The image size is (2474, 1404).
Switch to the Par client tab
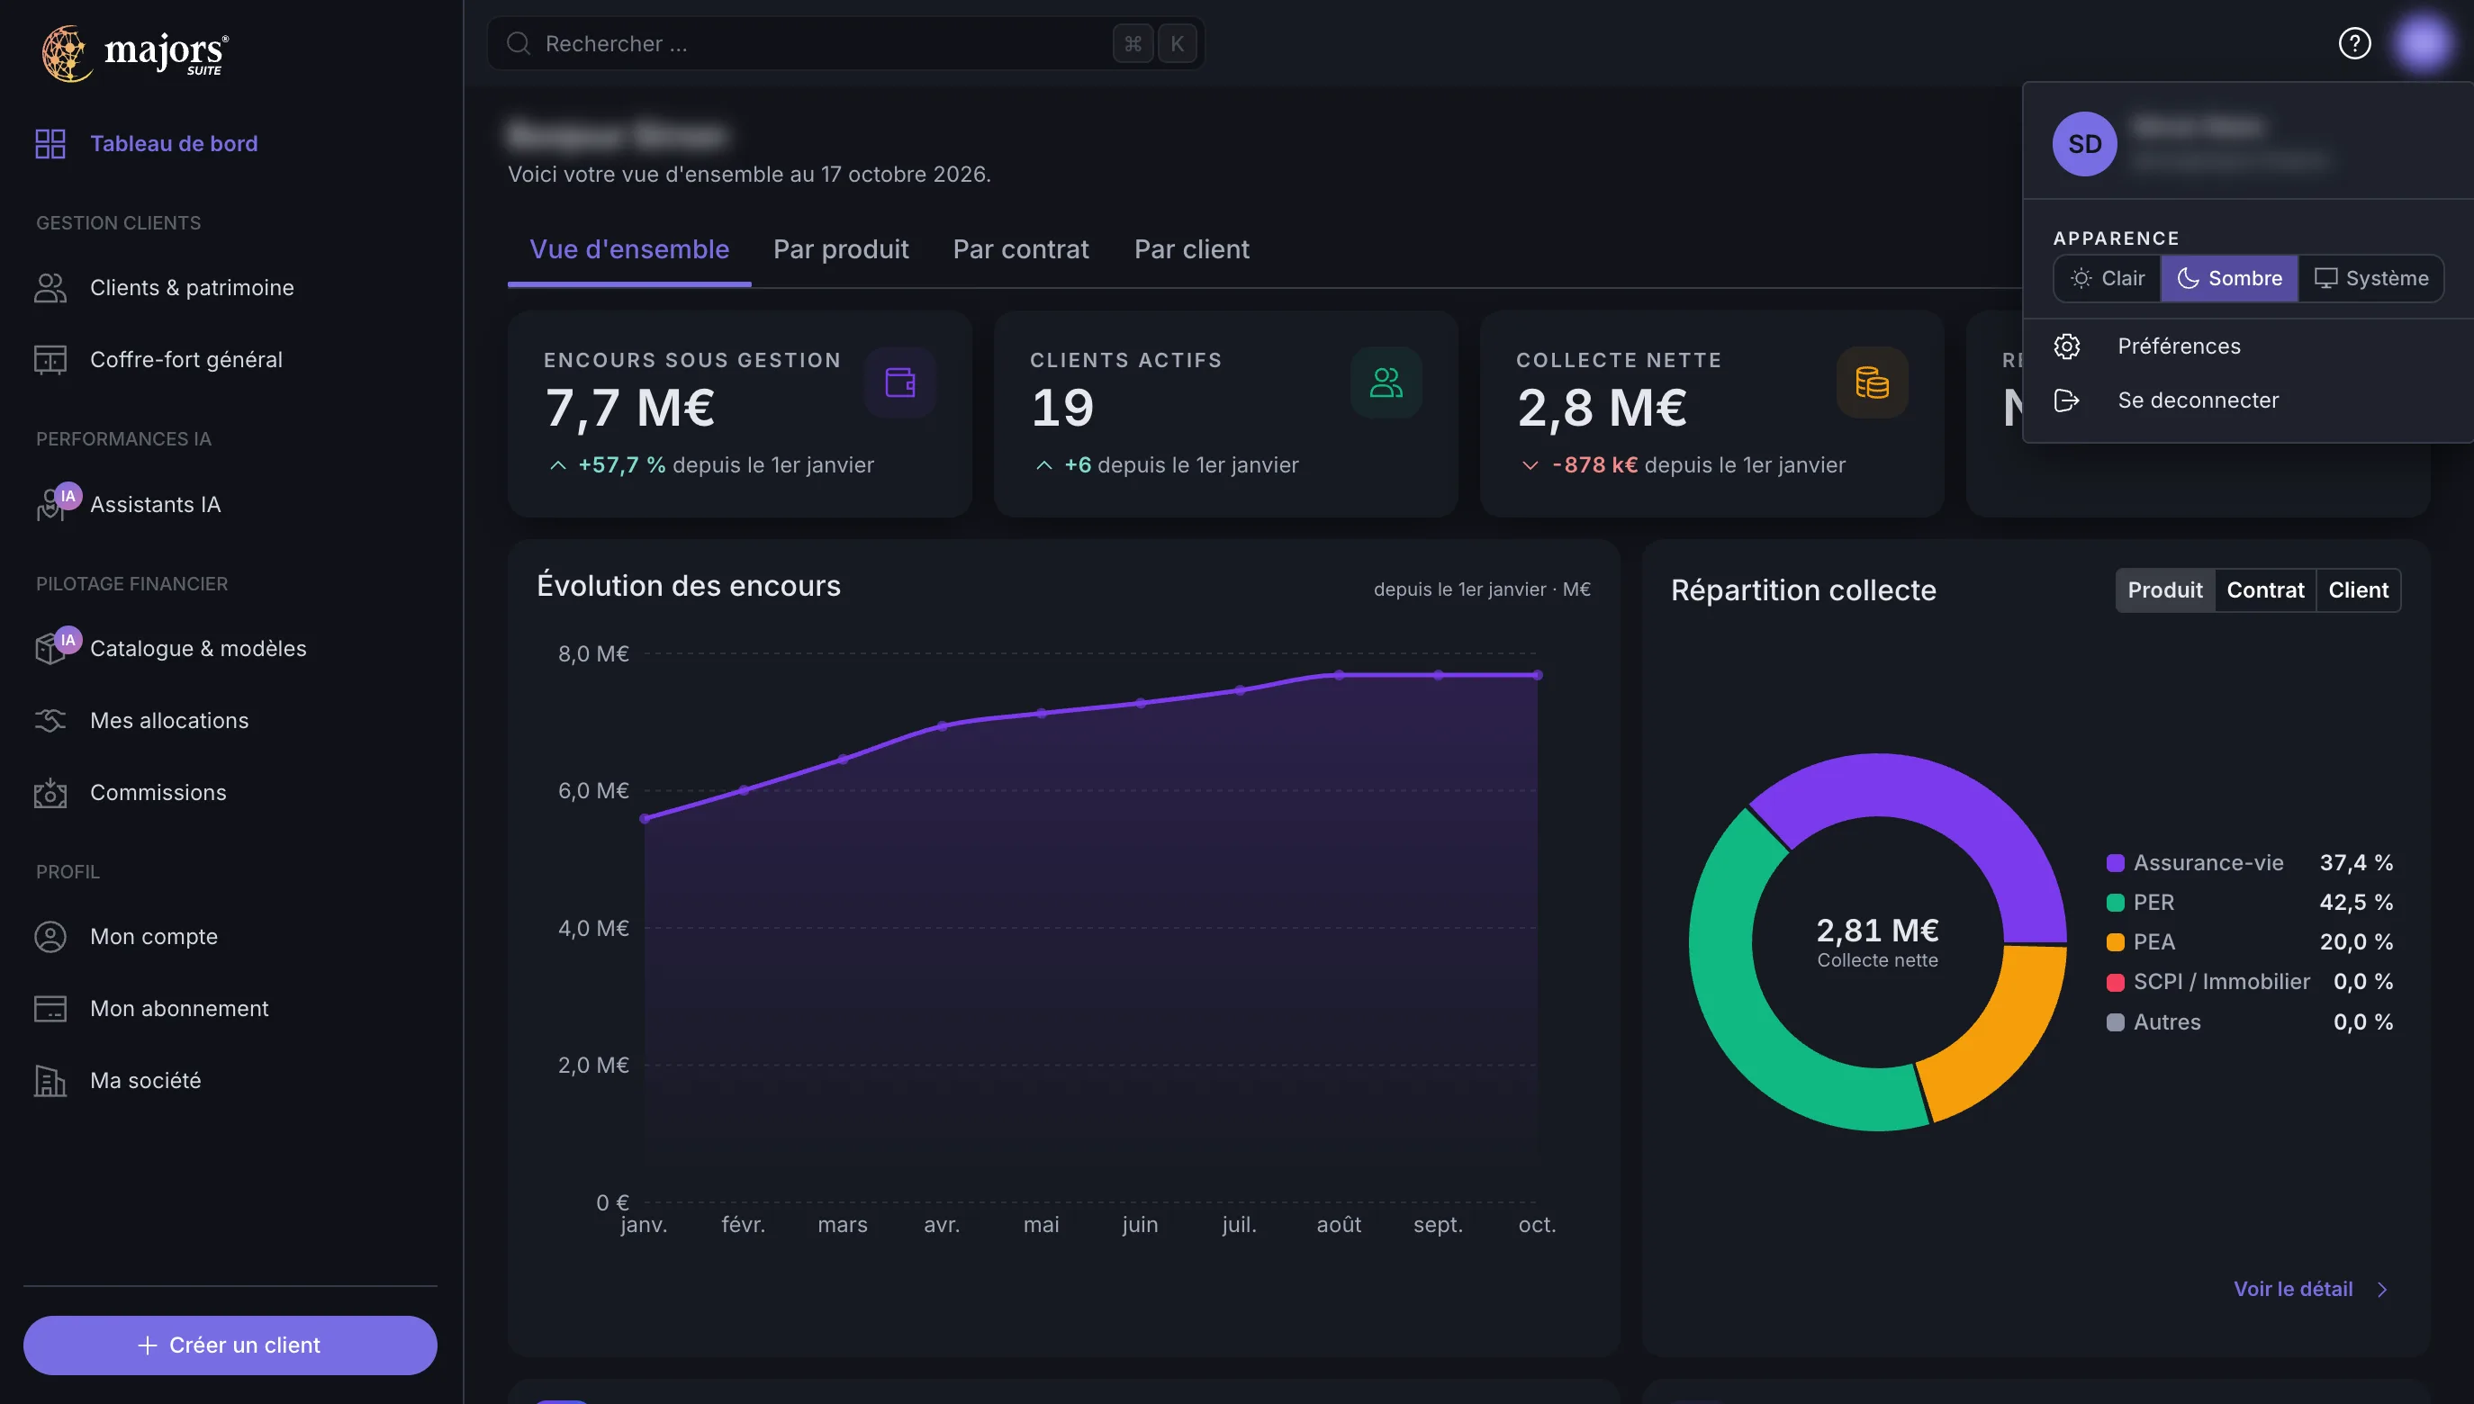(1191, 250)
